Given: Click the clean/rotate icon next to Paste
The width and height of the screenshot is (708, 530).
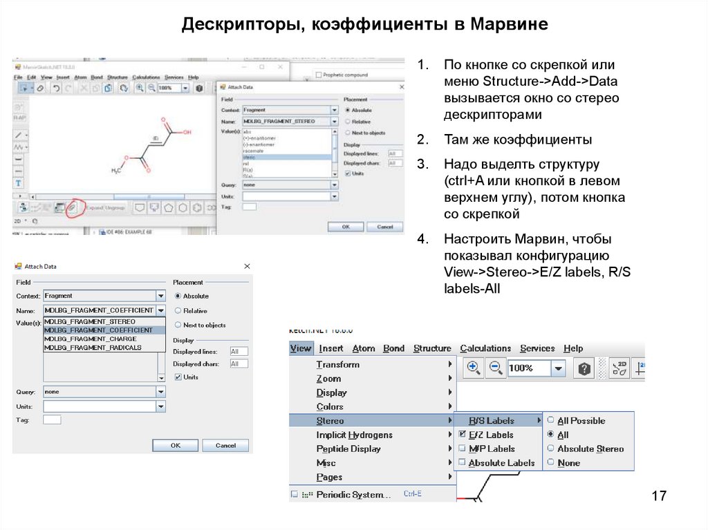Looking at the screenshot, I should point(123,88).
